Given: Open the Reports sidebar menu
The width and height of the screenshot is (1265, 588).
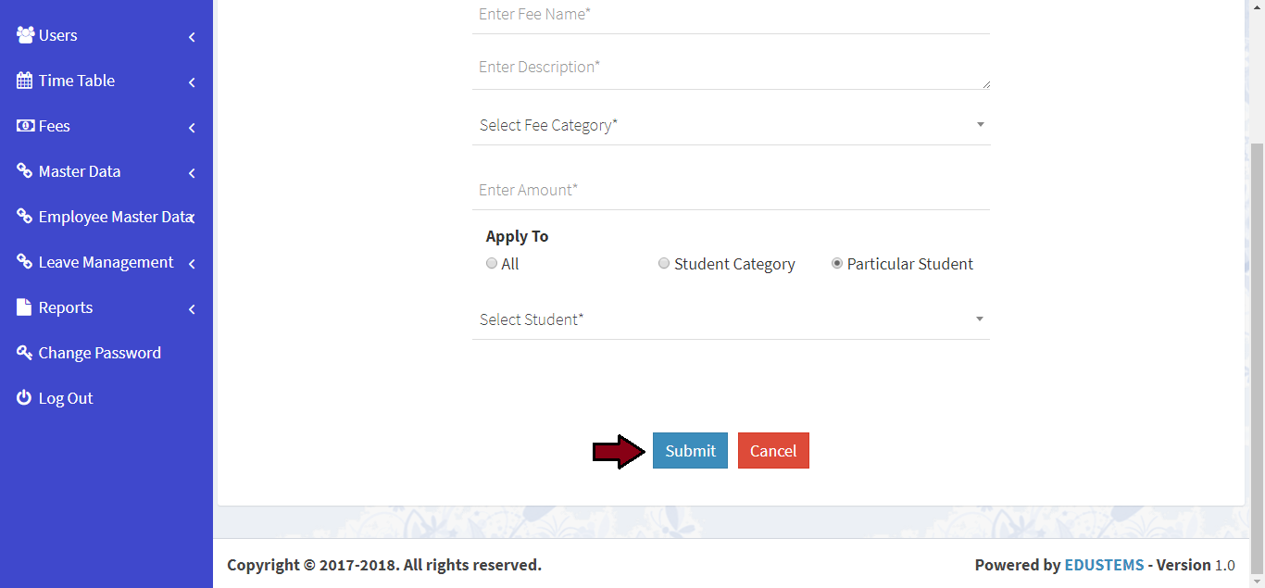Looking at the screenshot, I should point(66,307).
